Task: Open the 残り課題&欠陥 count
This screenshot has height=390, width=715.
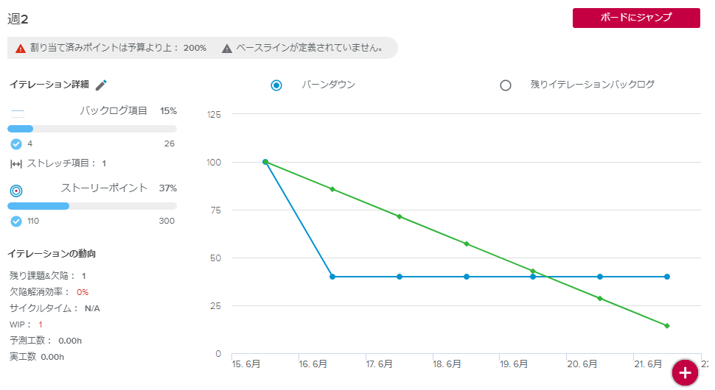Action: tap(84, 276)
